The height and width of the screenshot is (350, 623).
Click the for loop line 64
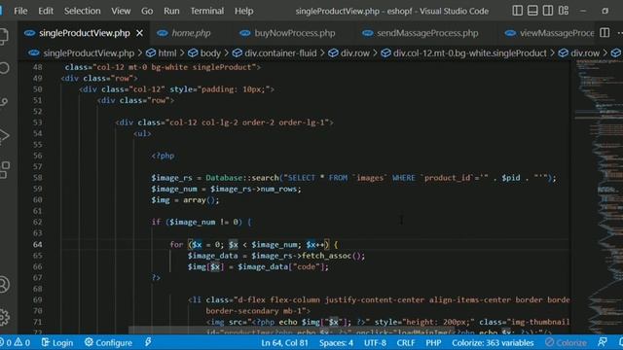pyautogui.click(x=254, y=244)
